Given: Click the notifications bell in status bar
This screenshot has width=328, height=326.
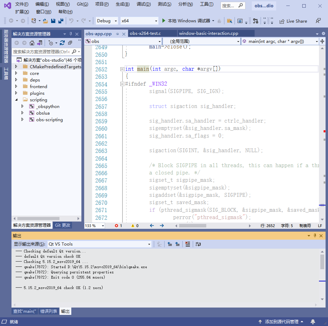Looking at the screenshot, I should coord(313,321).
